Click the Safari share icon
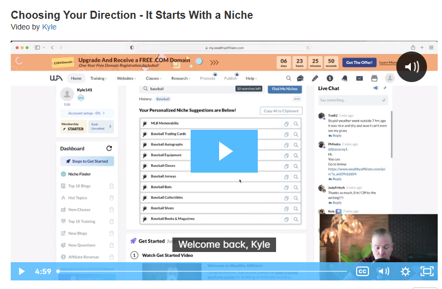 (x=413, y=48)
